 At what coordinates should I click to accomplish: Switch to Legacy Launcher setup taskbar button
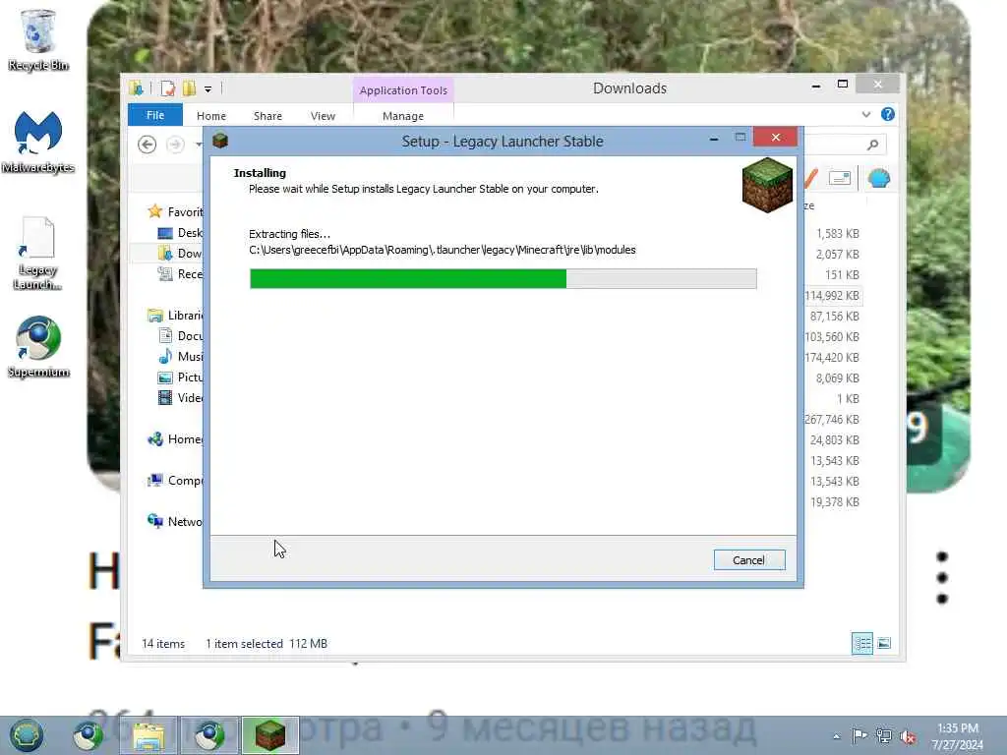coord(270,735)
